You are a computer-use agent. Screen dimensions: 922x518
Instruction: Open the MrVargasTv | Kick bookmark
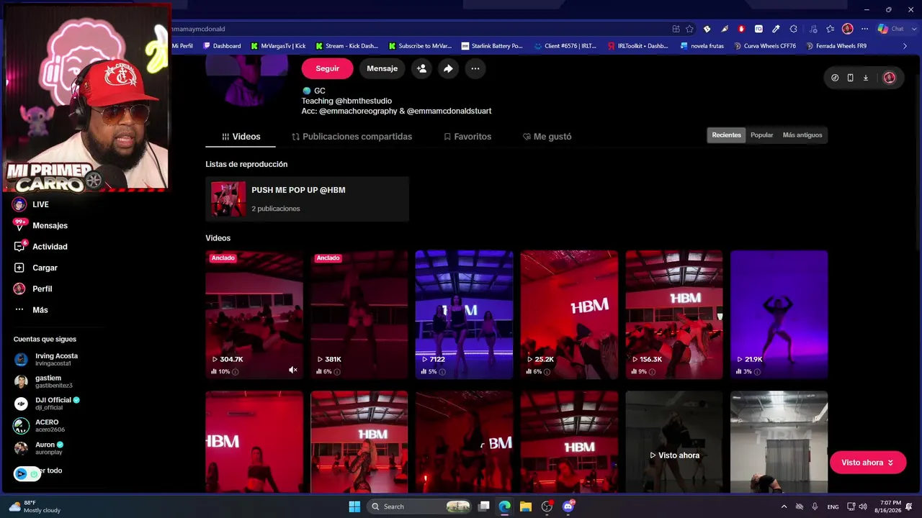tap(278, 46)
